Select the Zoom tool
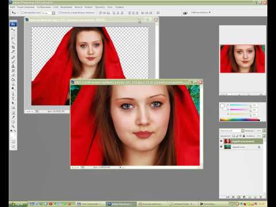Viewport: 276px width, 207px height. pos(13,126)
